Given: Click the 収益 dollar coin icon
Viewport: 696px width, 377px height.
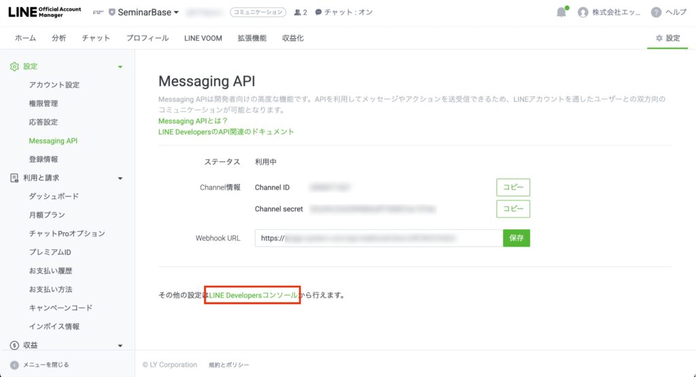Looking at the screenshot, I should 14,345.
